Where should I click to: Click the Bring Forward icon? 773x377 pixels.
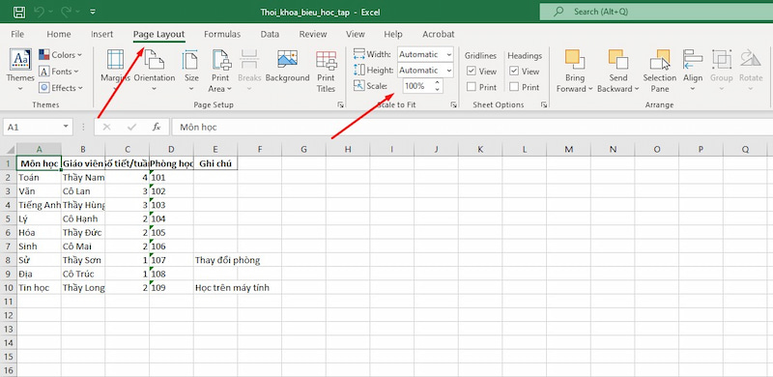coord(574,59)
